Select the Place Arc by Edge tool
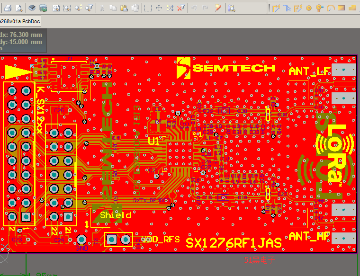 click(330, 8)
